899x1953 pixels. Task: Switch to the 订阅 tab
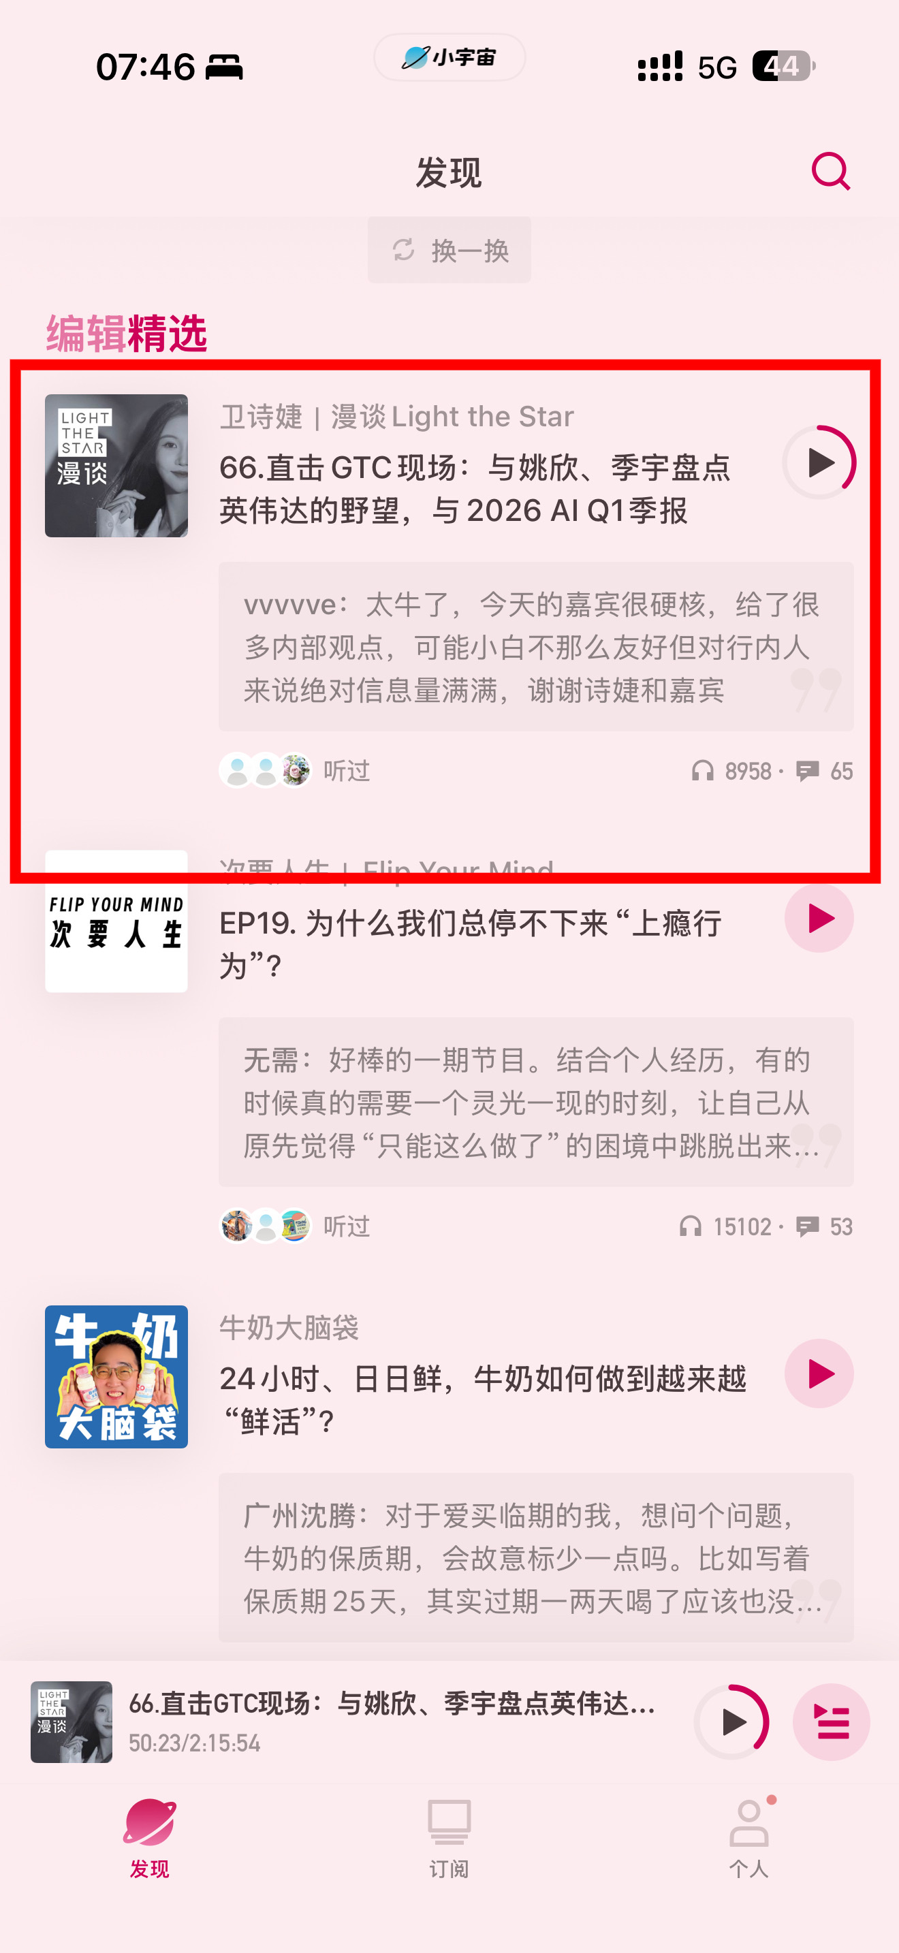tap(449, 1838)
